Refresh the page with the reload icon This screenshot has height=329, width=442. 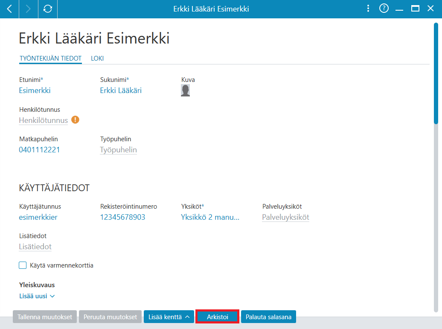tap(48, 9)
